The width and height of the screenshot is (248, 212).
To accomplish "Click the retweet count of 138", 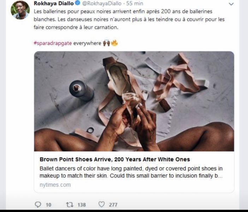I will pyautogui.click(x=82, y=205).
